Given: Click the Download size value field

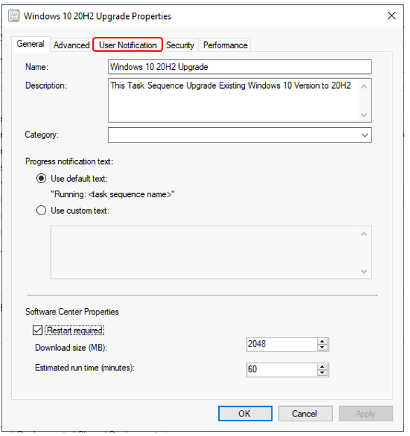Looking at the screenshot, I should 282,344.
